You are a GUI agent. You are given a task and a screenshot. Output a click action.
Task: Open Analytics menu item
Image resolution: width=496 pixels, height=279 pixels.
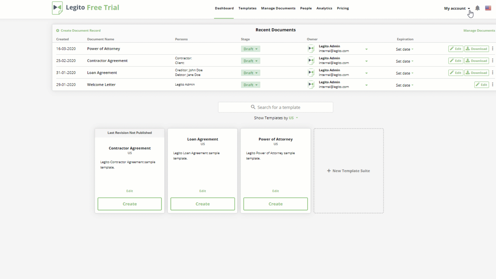click(324, 8)
